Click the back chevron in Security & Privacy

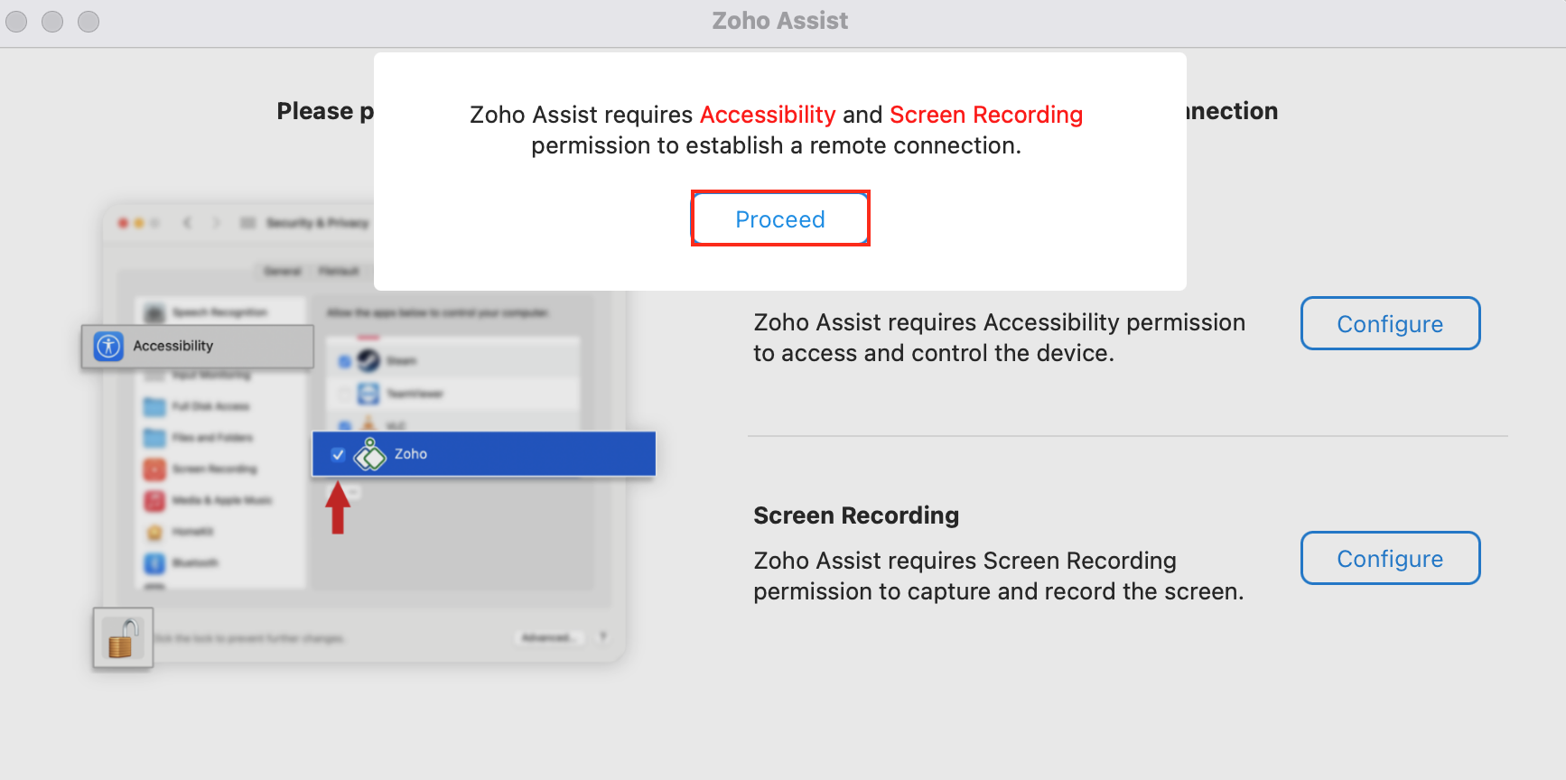(188, 222)
